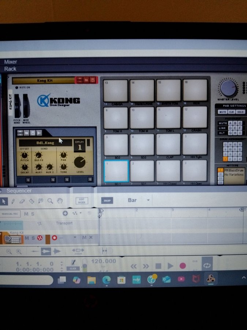Viewport: 247px width, 330px height.
Task: Open Microsoft Edge from taskbar
Action: coord(106,280)
